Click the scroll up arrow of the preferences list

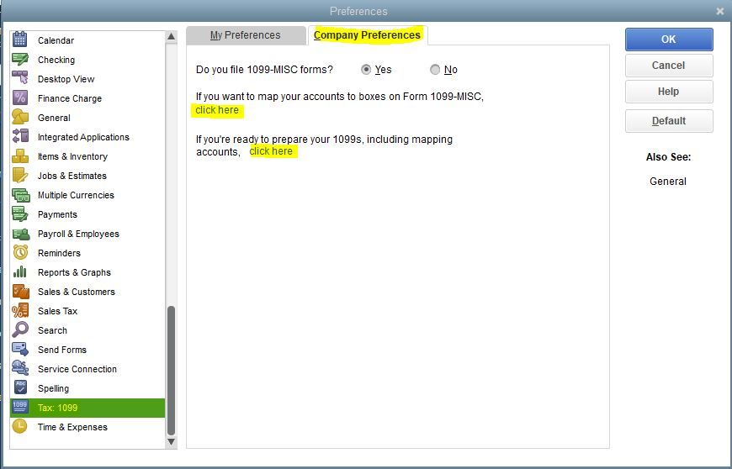[x=172, y=36]
